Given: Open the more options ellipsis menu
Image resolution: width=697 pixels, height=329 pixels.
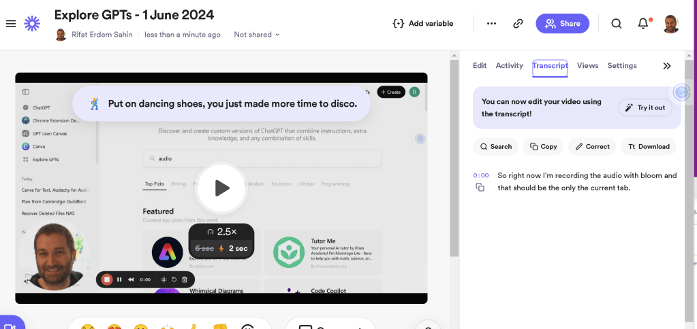Looking at the screenshot, I should click(x=491, y=24).
